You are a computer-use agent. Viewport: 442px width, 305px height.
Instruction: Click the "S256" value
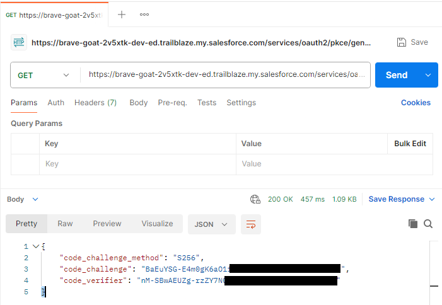(186, 258)
